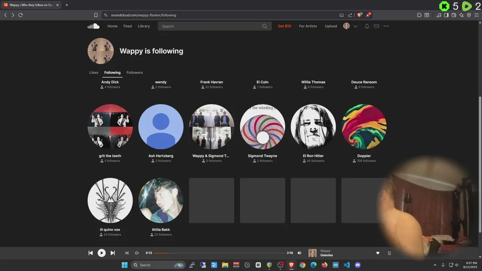Screen dimensions: 482x271
Task: Open your profile avatar in the header
Action: pyautogui.click(x=346, y=26)
